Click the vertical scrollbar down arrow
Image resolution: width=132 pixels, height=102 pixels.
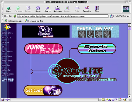click(129, 96)
